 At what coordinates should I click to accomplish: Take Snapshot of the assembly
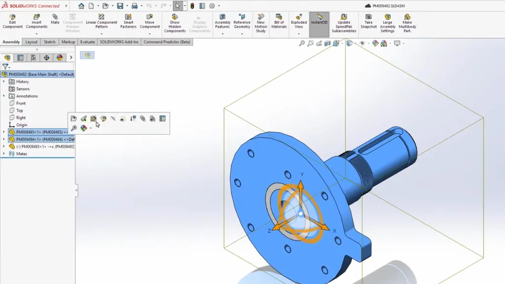coord(368,21)
